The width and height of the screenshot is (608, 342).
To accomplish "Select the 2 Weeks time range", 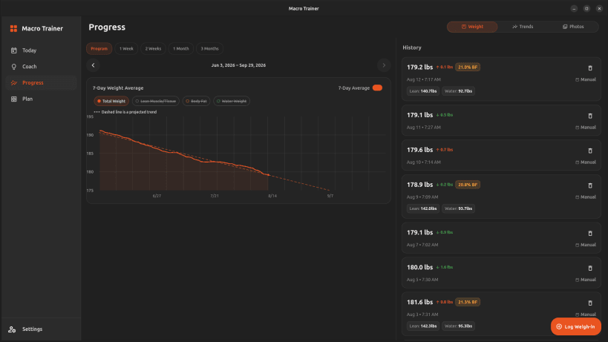I will pyautogui.click(x=153, y=49).
